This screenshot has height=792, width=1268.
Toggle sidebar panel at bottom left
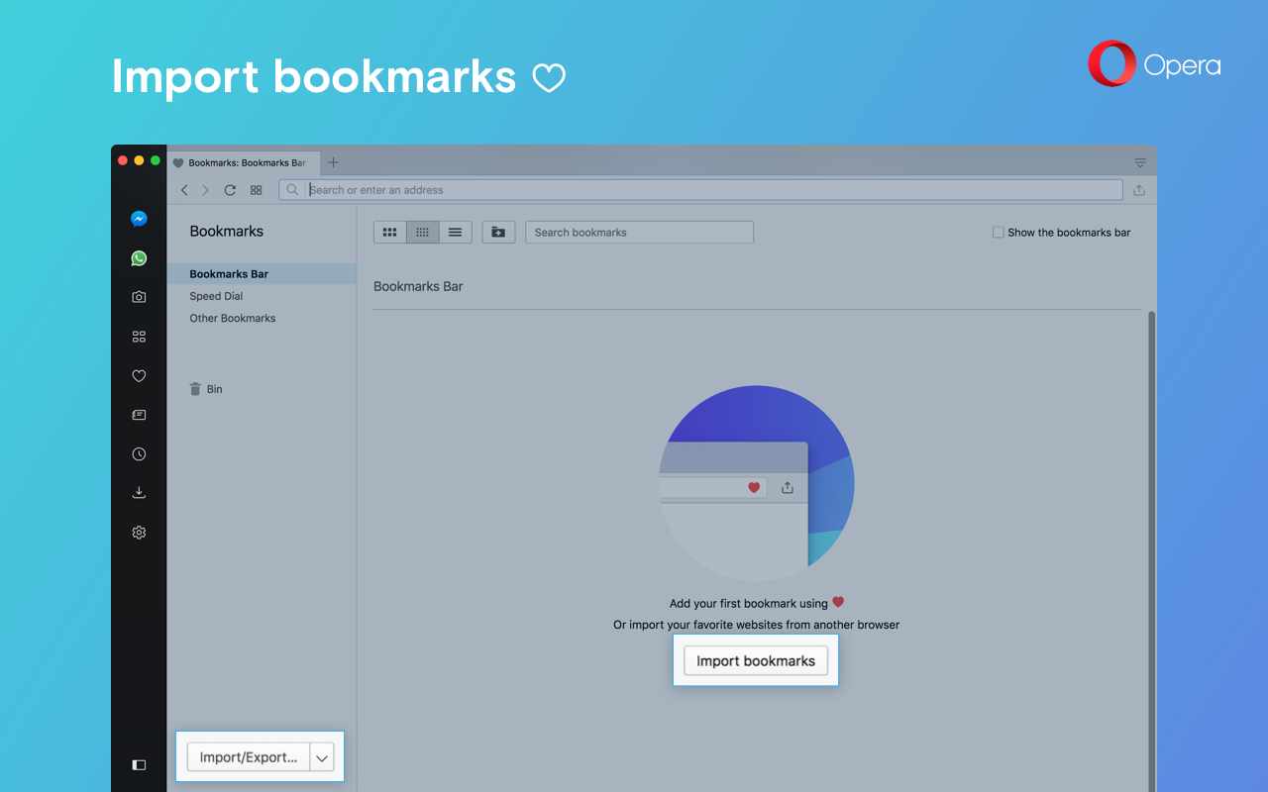tap(139, 764)
